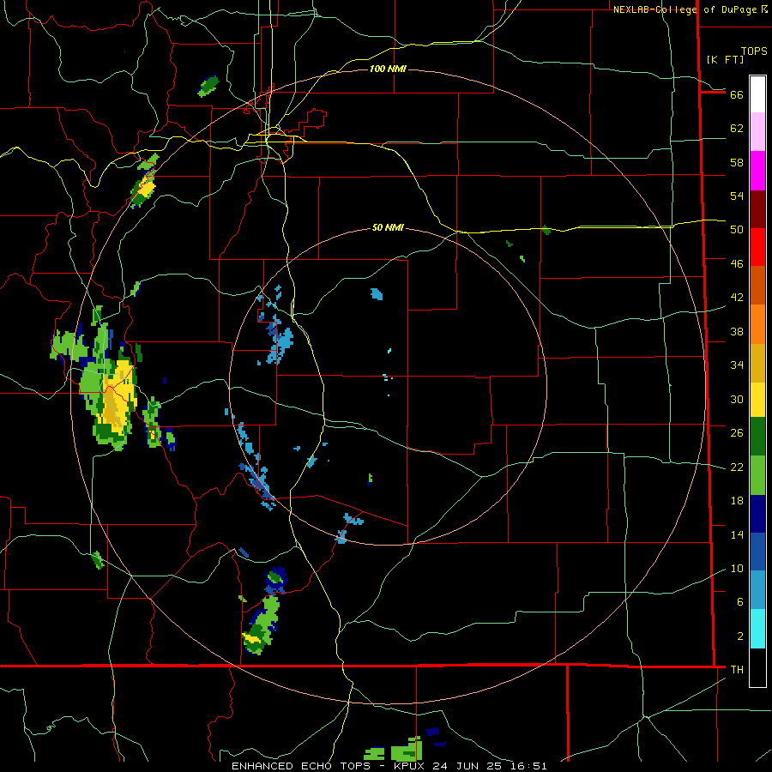Screen dimensions: 772x772
Task: Select the maroon legend color block
Action: tap(757, 209)
